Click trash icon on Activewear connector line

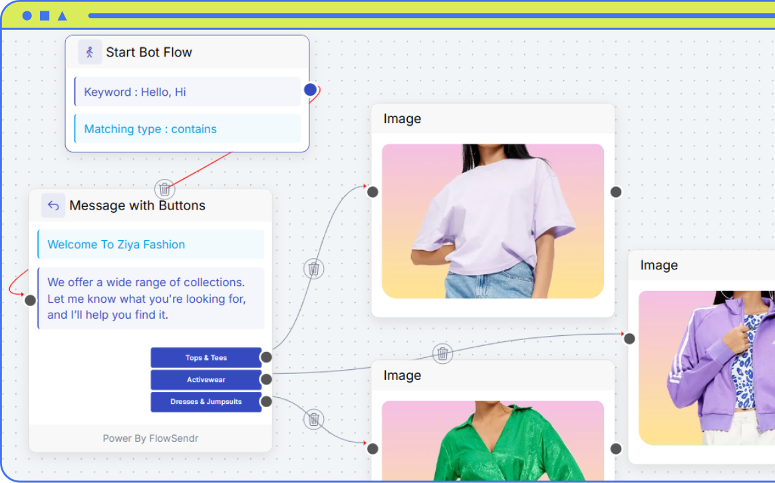pos(443,353)
